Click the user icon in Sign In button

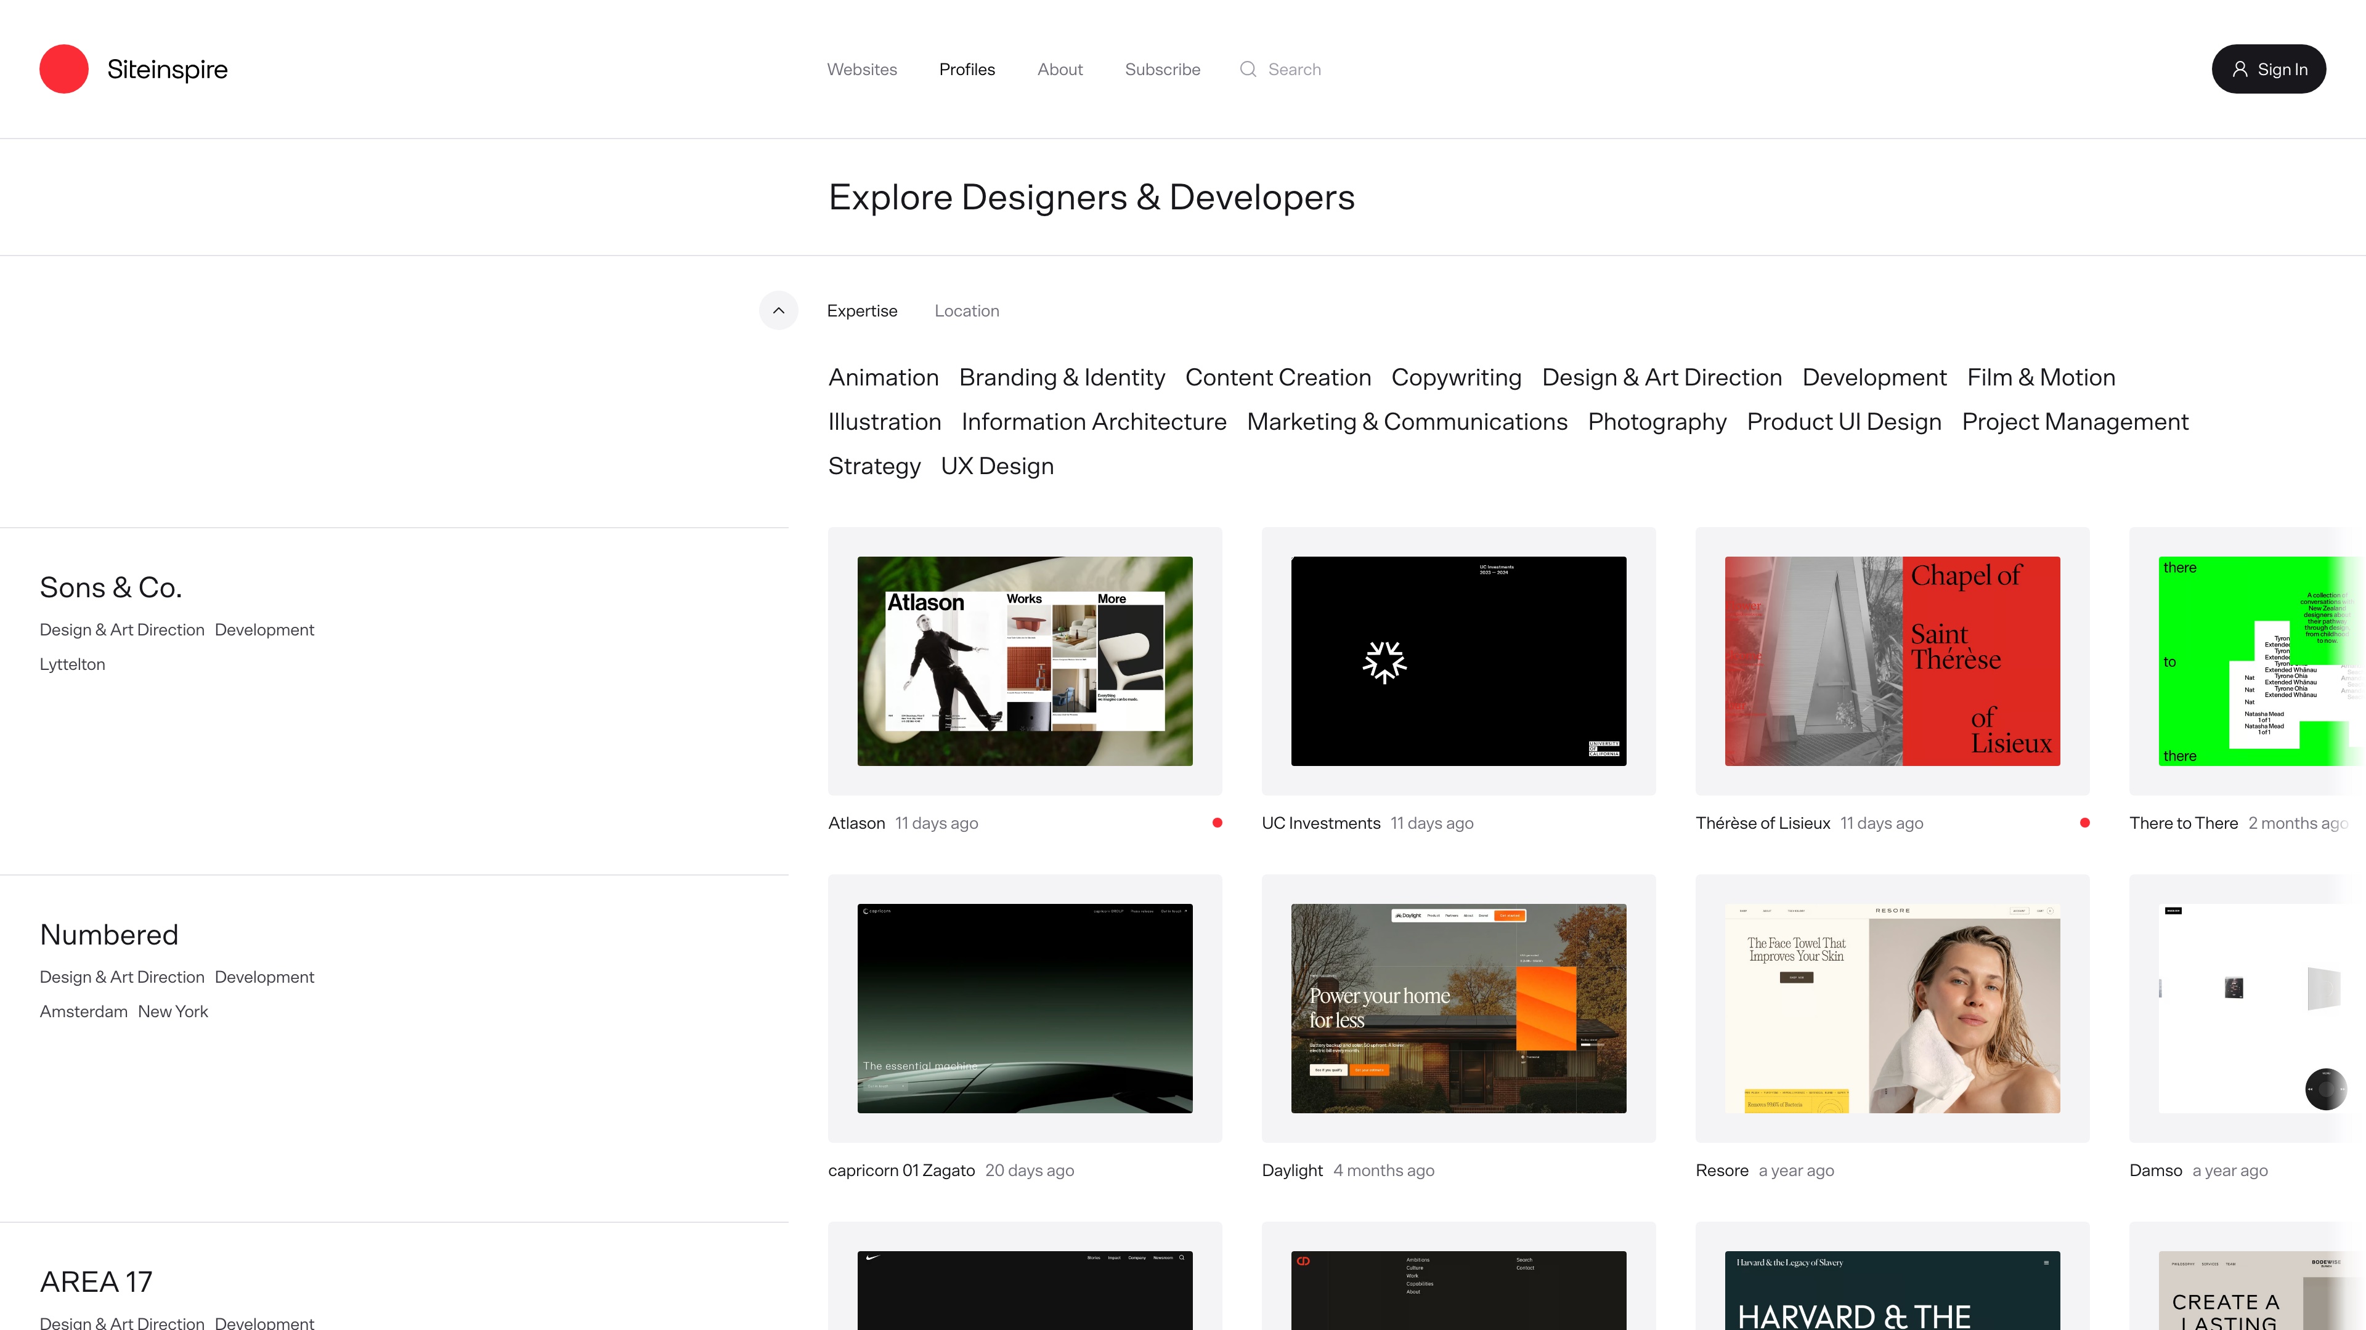coord(2240,69)
